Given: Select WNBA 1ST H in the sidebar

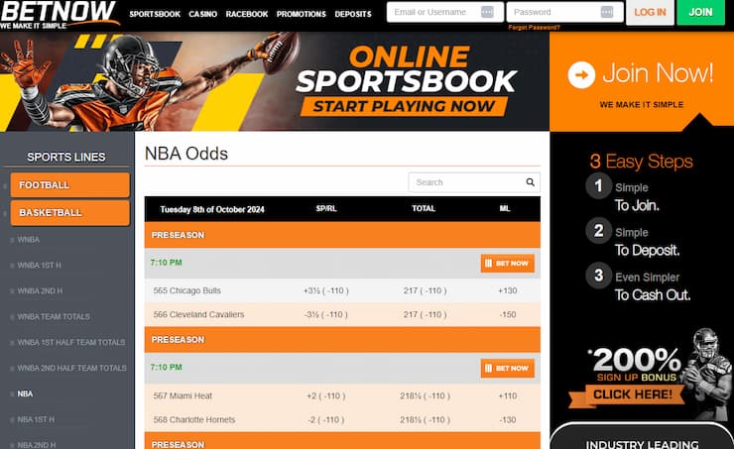Looking at the screenshot, I should click(x=39, y=266).
